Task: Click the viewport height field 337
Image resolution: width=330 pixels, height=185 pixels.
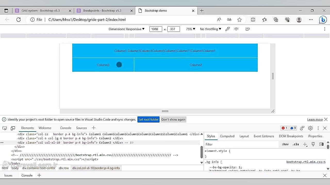Action: 174,29
